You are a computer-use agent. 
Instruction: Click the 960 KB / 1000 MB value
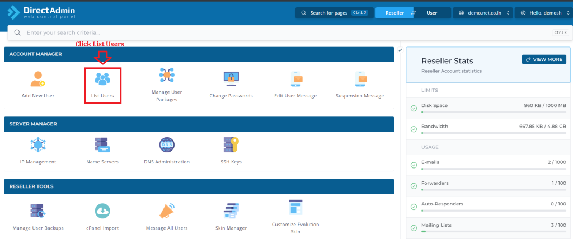tap(545, 105)
